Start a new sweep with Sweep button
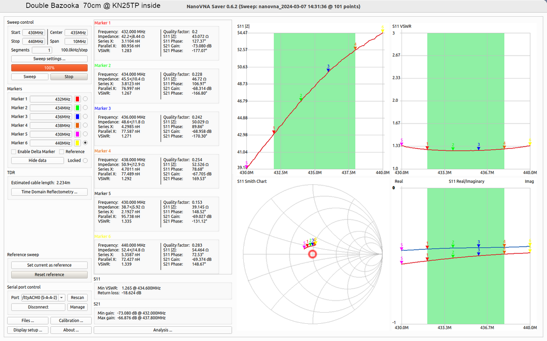 coord(29,77)
